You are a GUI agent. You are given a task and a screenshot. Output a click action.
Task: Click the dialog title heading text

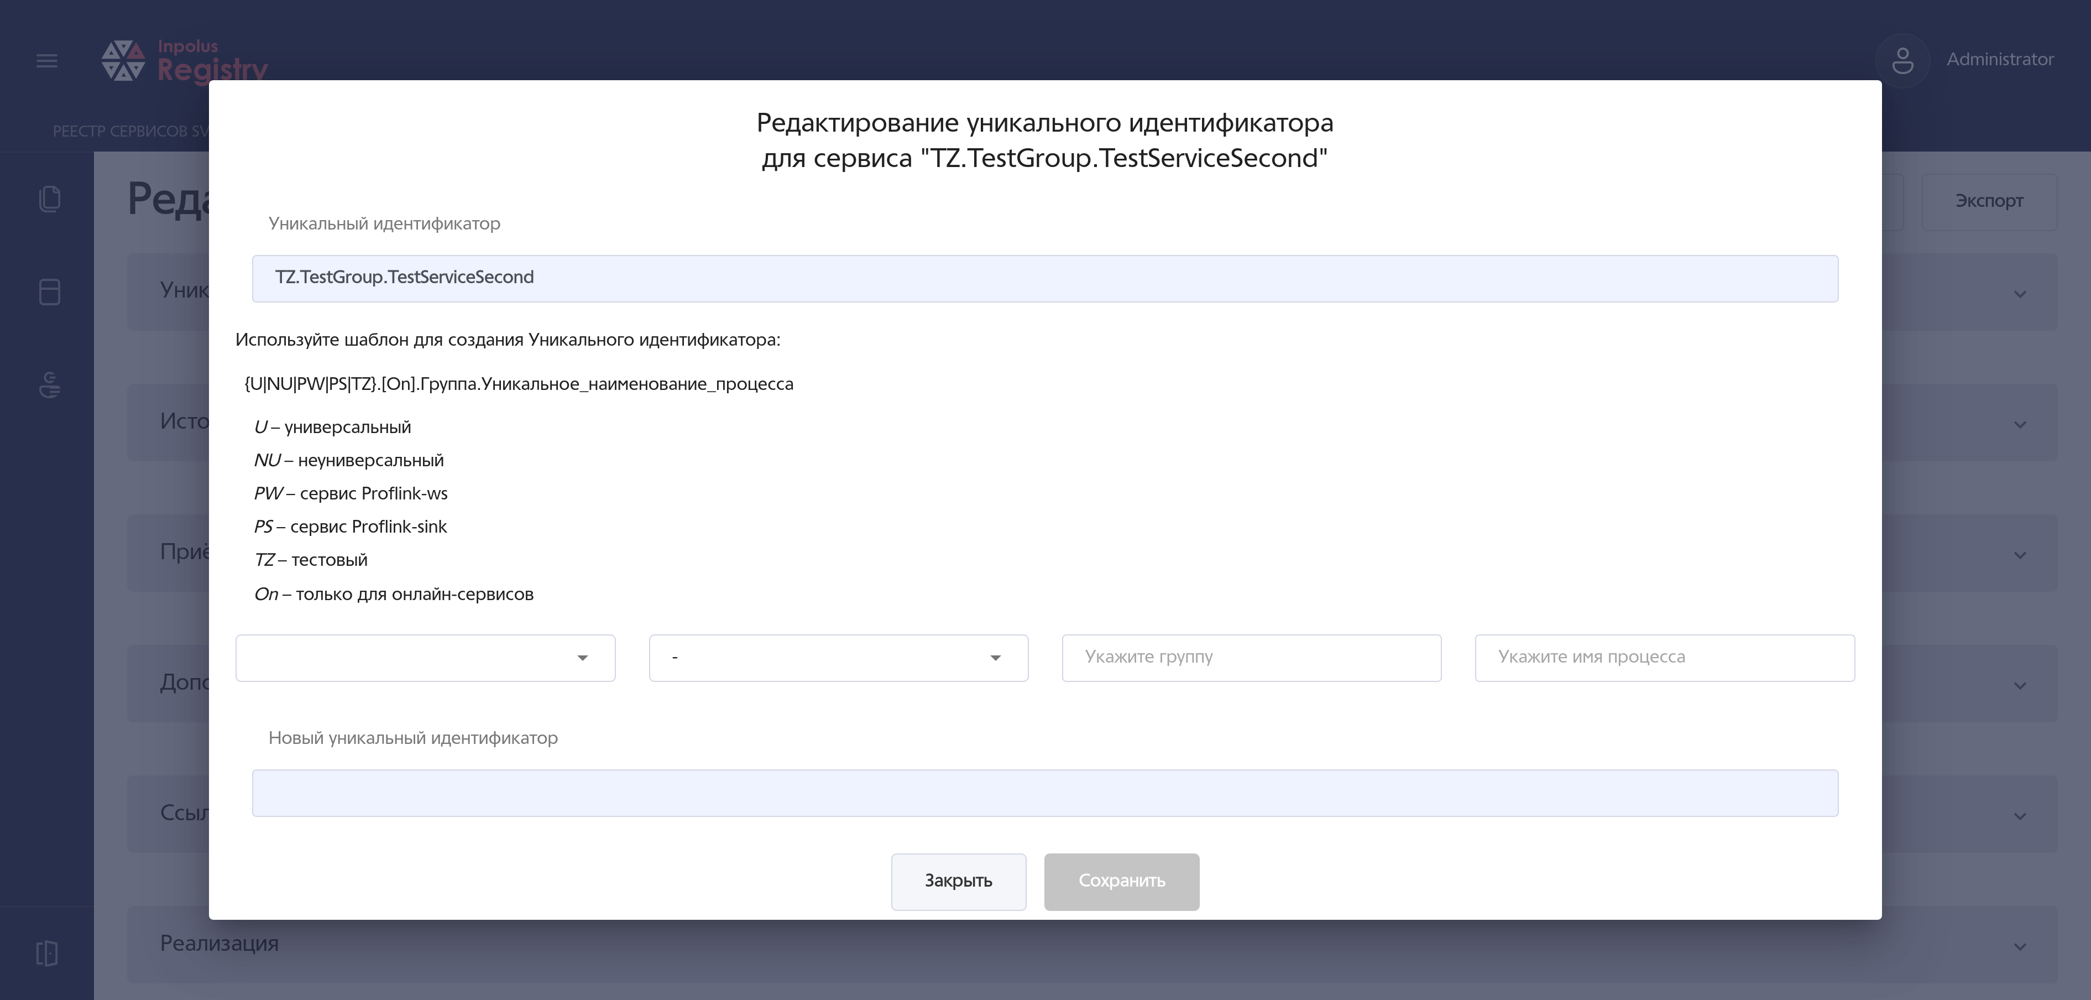(1045, 140)
